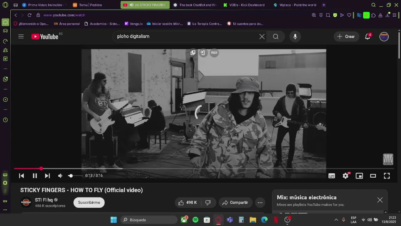Open Opera Easy Setup sliders icon
The width and height of the screenshot is (401, 226).
(395, 15)
